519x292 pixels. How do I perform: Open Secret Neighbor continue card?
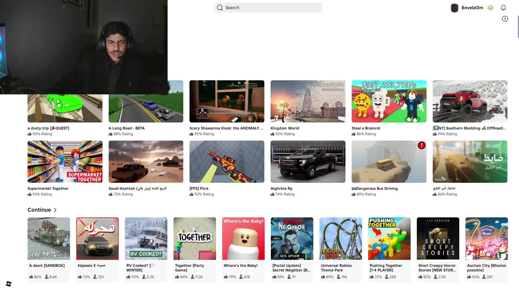point(292,249)
